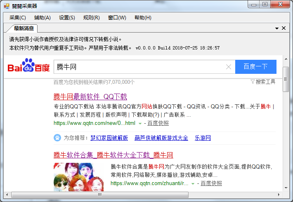
Task: Click the 葫芦侠破解版游戏大全 recommendation
Action: click(x=161, y=138)
